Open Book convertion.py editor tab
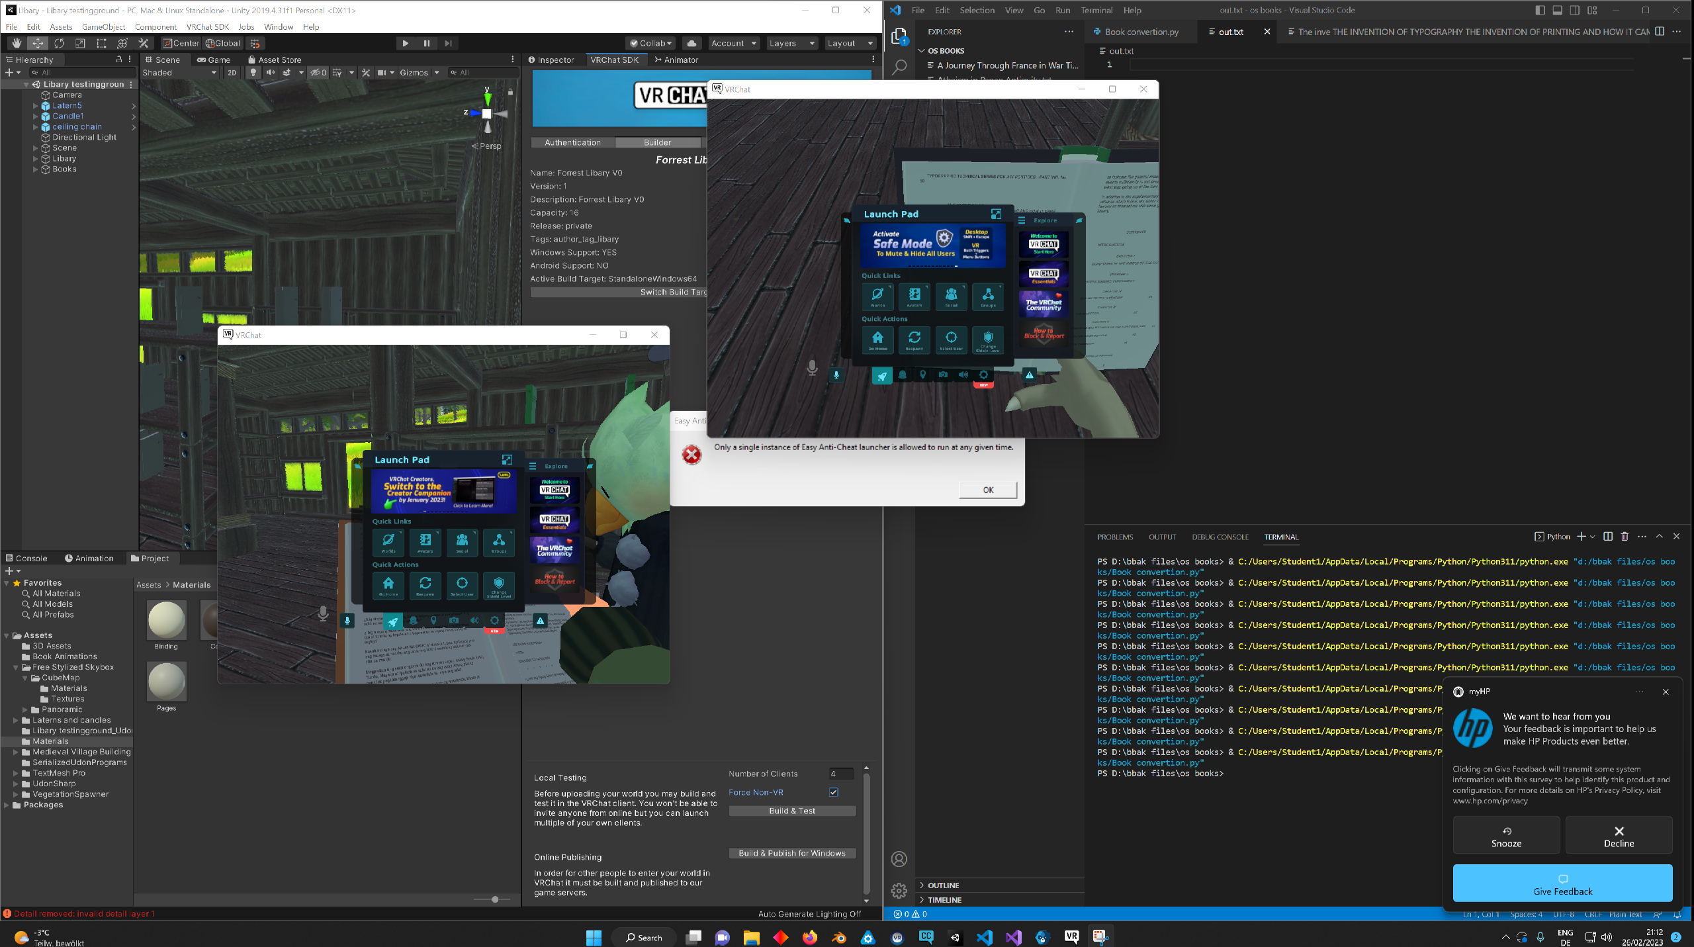The width and height of the screenshot is (1694, 947). click(x=1141, y=32)
